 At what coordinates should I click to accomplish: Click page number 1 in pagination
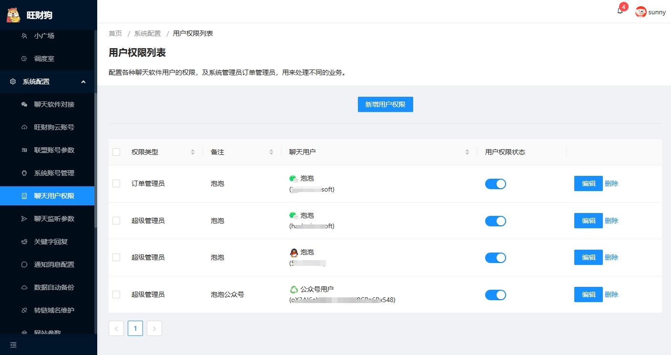(x=135, y=328)
